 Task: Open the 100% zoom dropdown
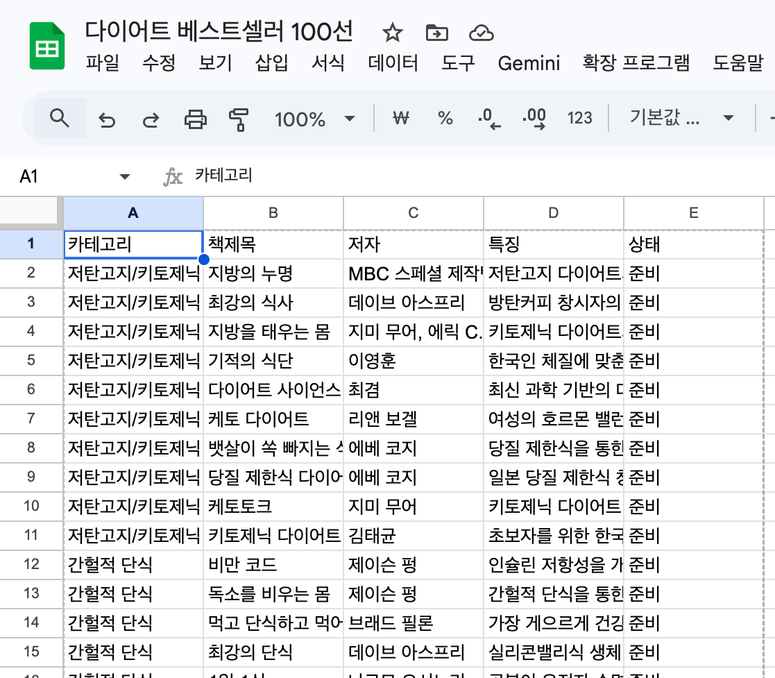tap(314, 119)
